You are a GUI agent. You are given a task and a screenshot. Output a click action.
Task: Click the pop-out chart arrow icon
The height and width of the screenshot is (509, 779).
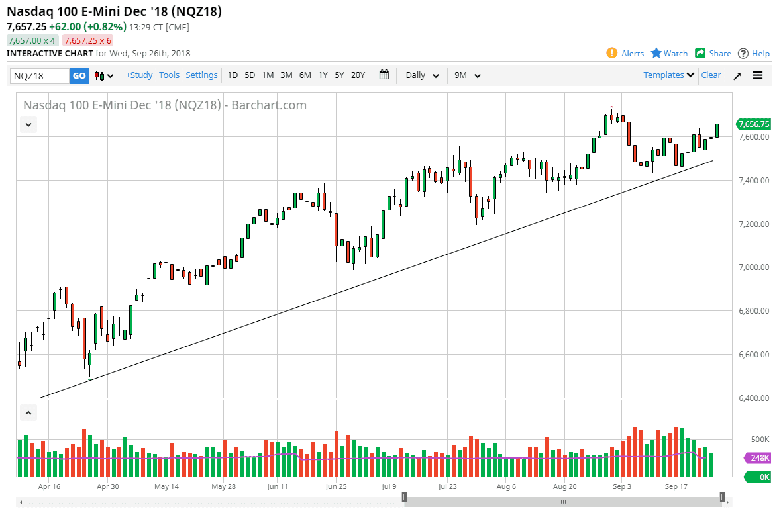[737, 75]
